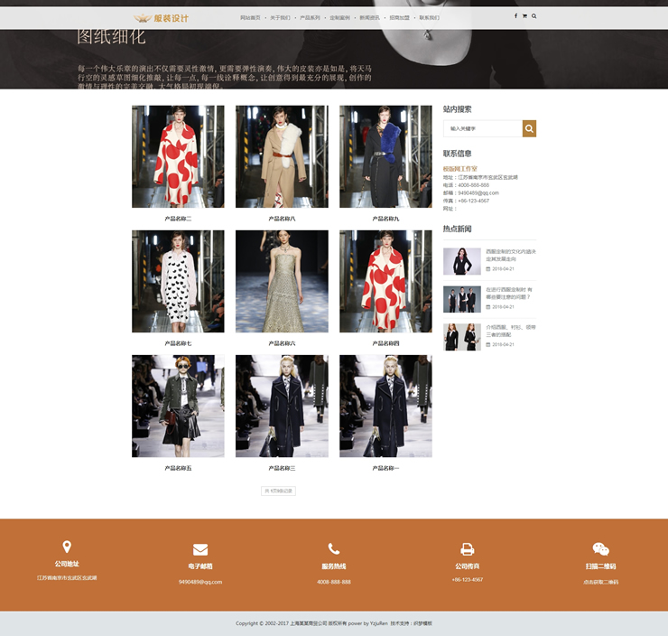
Task: Go to 关于我们 in the top menu
Action: [280, 17]
